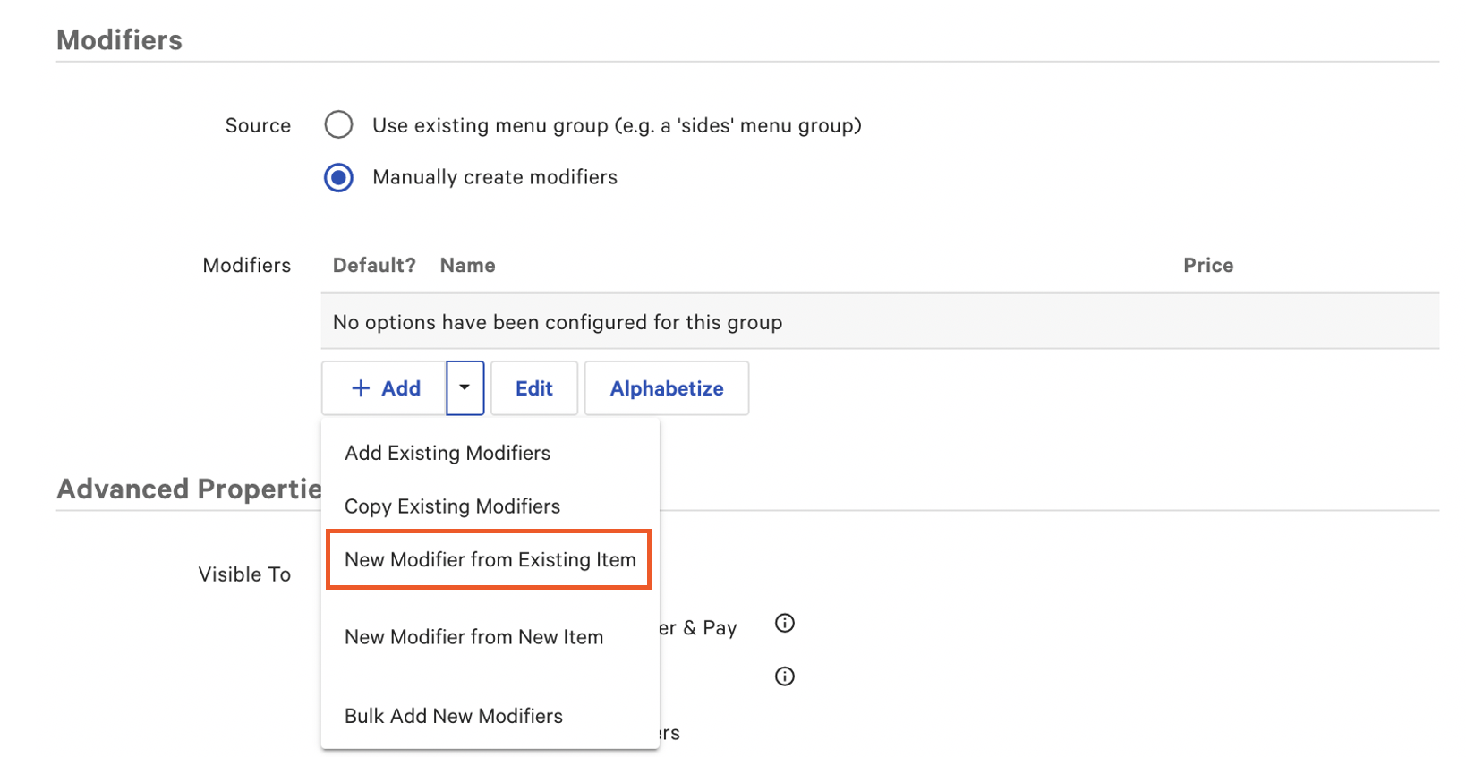Click the 'Visible To' field label
The height and width of the screenshot is (757, 1466).
coord(244,574)
